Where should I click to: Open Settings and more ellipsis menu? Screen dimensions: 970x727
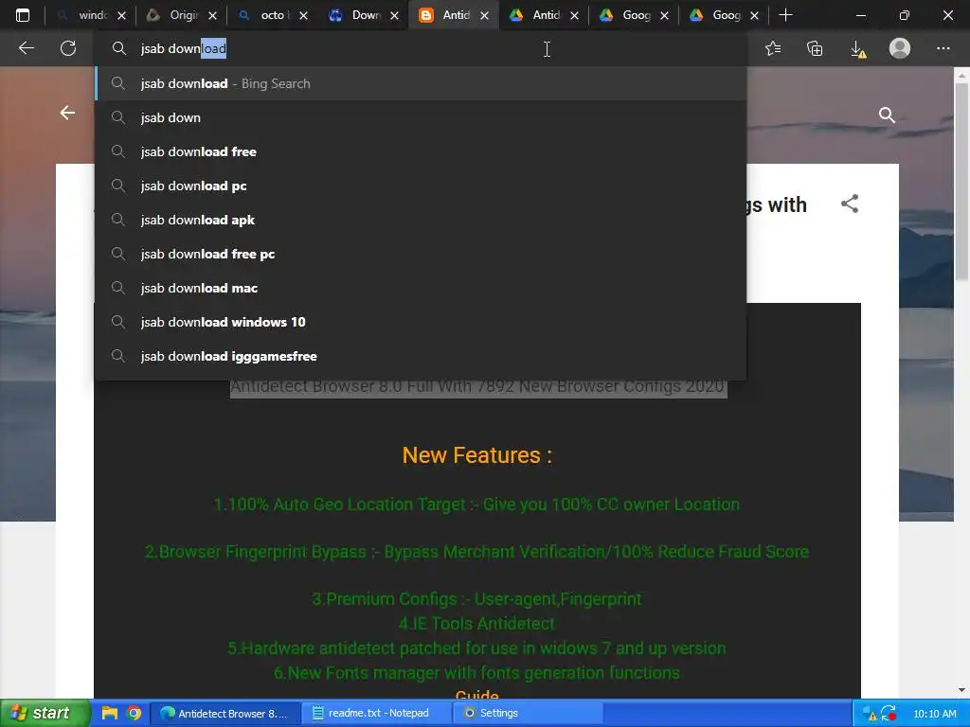[x=943, y=48]
